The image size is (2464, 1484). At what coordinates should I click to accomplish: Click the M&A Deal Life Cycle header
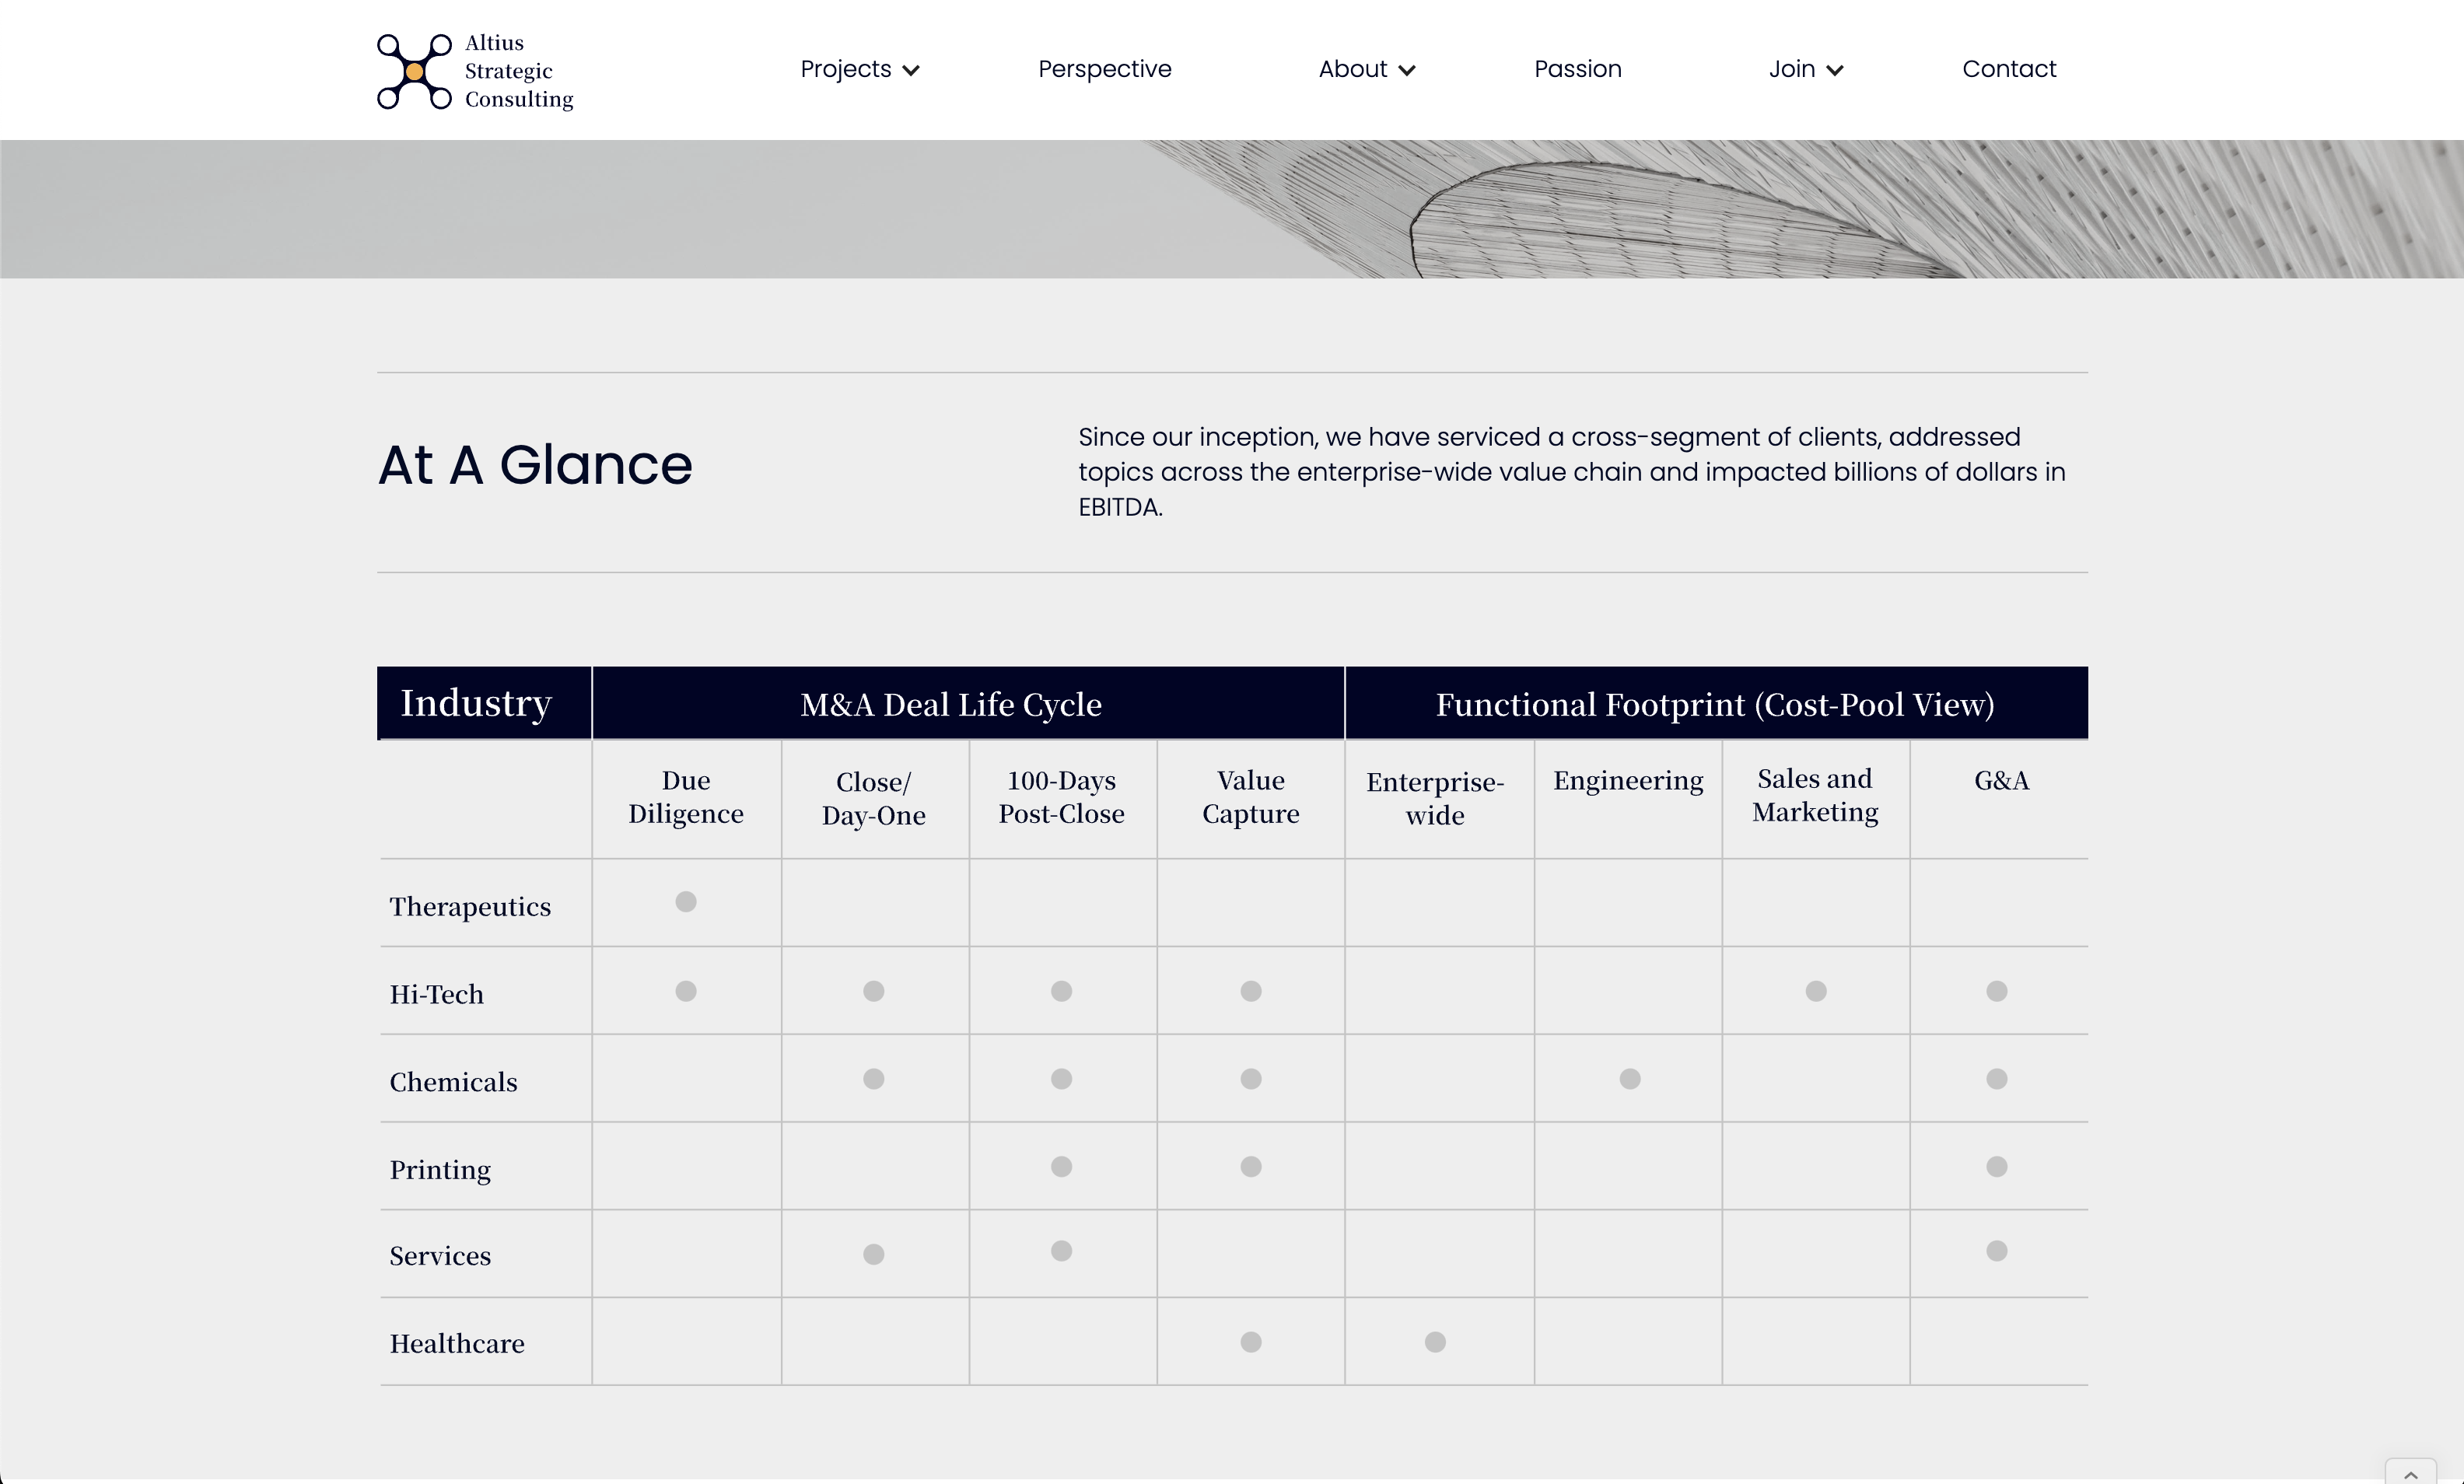coord(950,704)
